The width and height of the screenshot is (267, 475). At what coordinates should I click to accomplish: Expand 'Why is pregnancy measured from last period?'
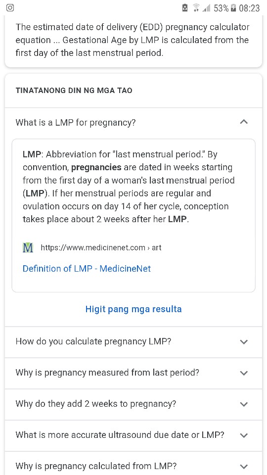coord(133,373)
